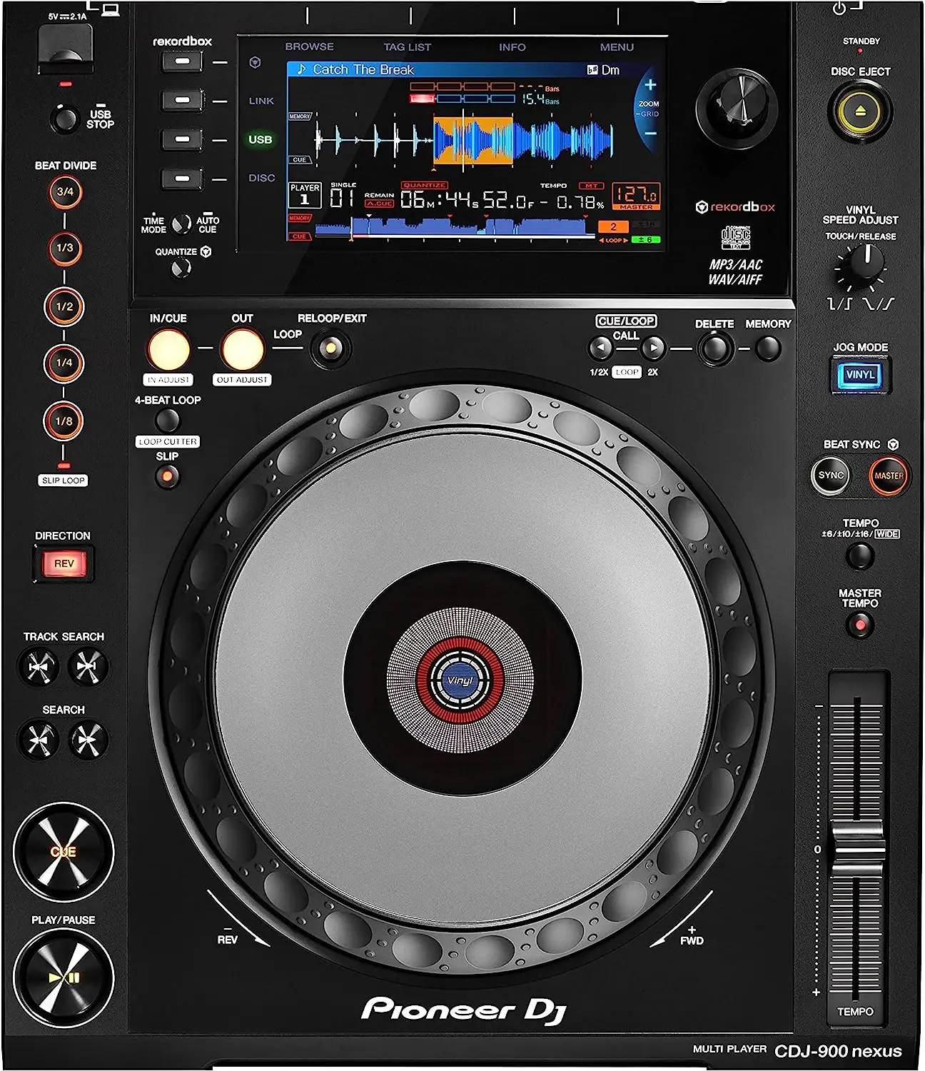Screen dimensions: 925x1071
Task: Select the 3/4 beat divide button
Action: coord(65,192)
